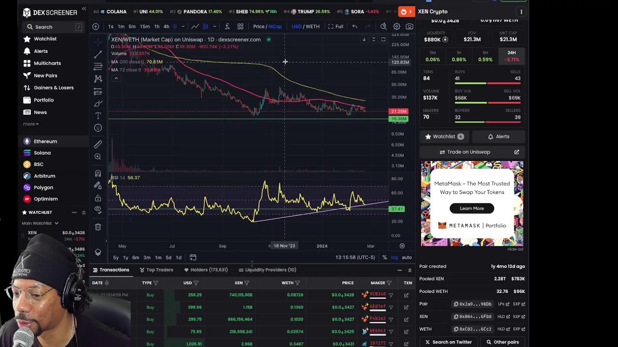
Task: Open price Alerts button
Action: coord(498,136)
